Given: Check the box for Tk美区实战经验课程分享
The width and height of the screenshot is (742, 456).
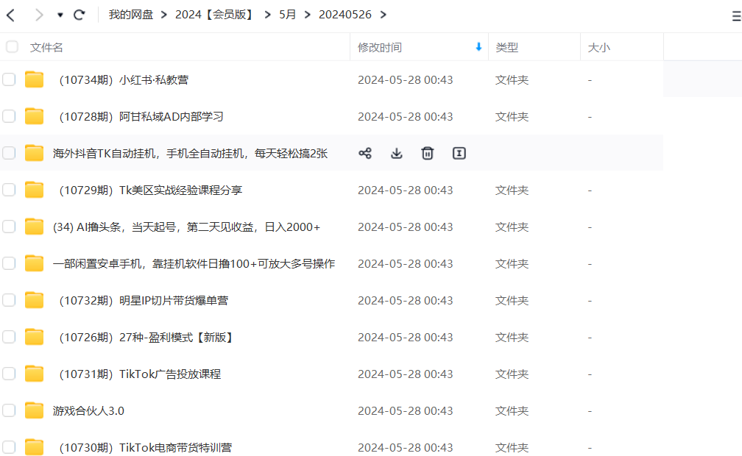Looking at the screenshot, I should click(x=9, y=190).
